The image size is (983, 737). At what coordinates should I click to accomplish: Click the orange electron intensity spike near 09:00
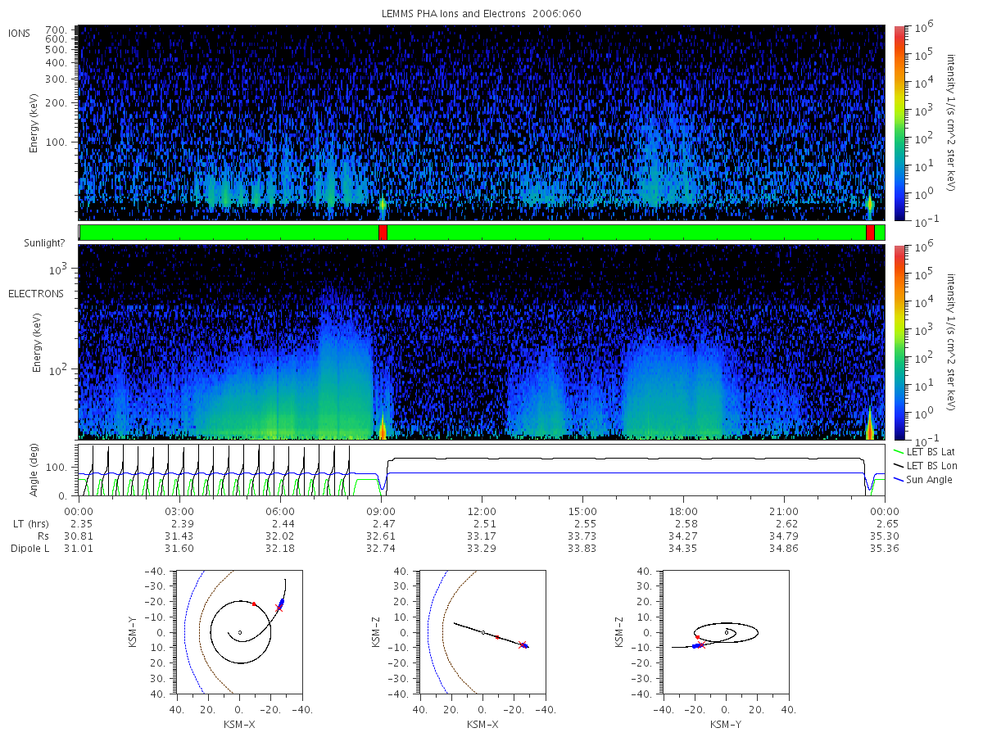click(383, 426)
